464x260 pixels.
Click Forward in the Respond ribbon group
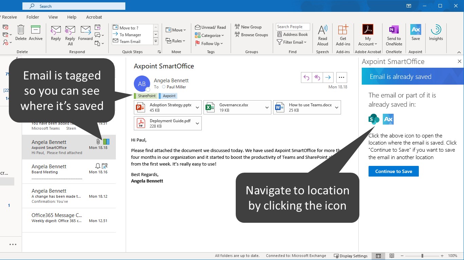(x=85, y=33)
